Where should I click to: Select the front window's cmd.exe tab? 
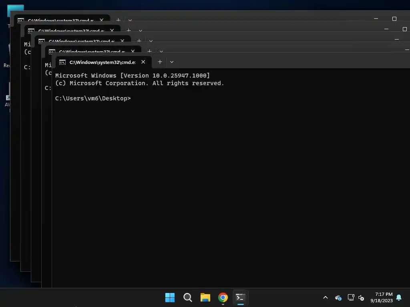104,62
